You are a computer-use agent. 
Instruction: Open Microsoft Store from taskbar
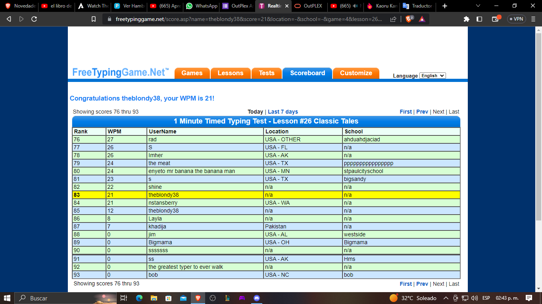[168, 298]
